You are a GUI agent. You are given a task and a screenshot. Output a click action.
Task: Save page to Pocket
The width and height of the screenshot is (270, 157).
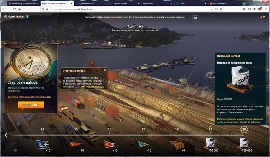click(217, 9)
